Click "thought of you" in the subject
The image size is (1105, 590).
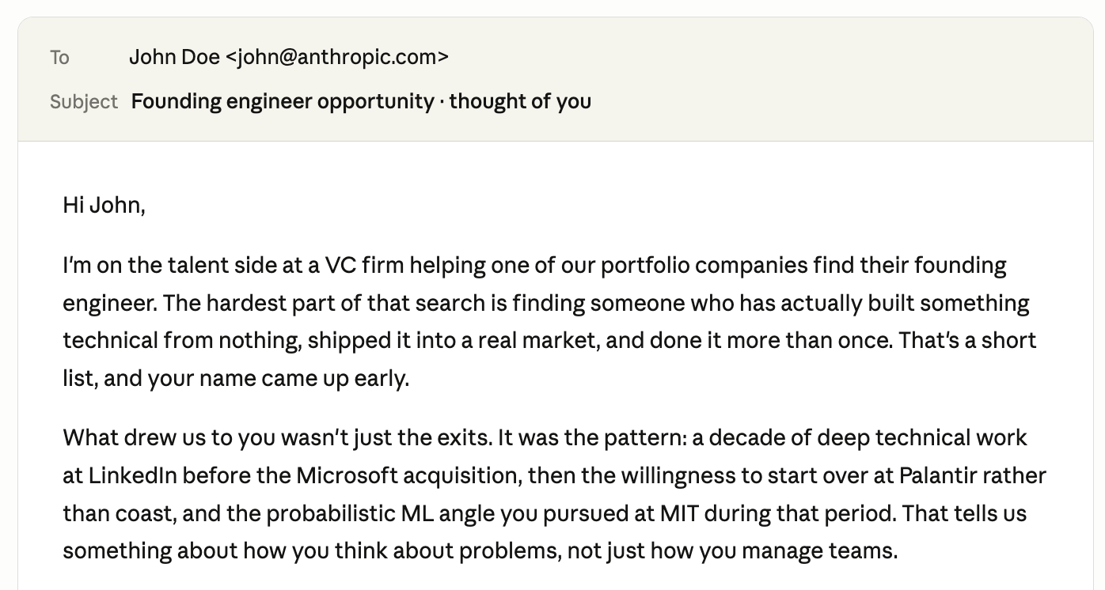click(520, 101)
